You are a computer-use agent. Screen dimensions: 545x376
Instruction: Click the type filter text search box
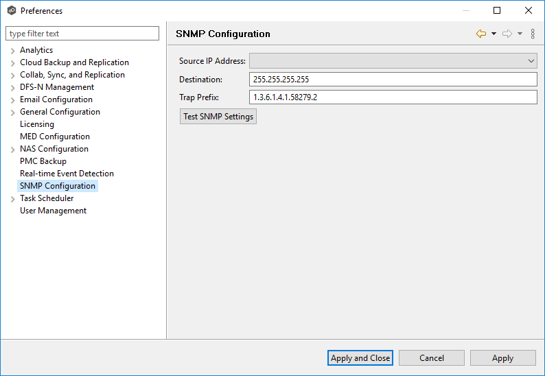click(82, 34)
